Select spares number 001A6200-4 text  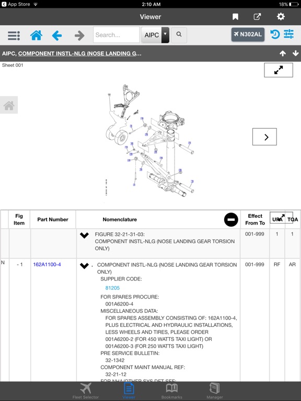(x=119, y=304)
